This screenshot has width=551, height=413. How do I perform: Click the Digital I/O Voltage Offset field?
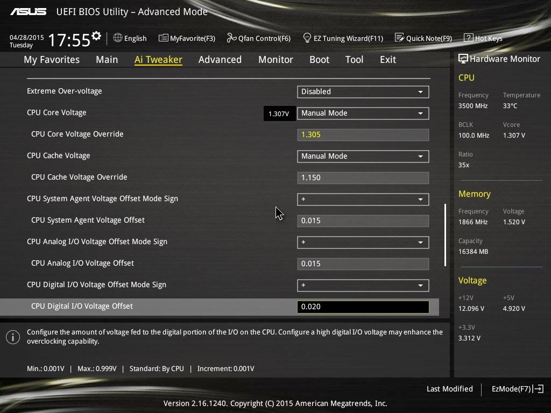click(x=363, y=307)
